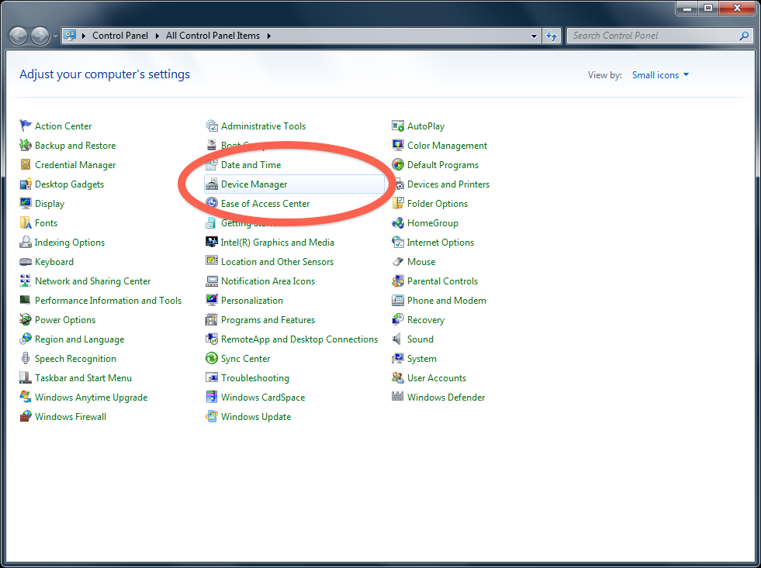Open the Mouse settings
This screenshot has width=761, height=568.
click(x=420, y=261)
